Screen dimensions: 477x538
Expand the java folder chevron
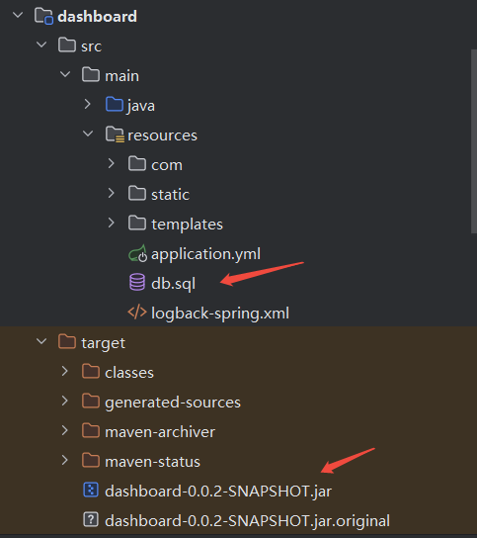click(88, 104)
